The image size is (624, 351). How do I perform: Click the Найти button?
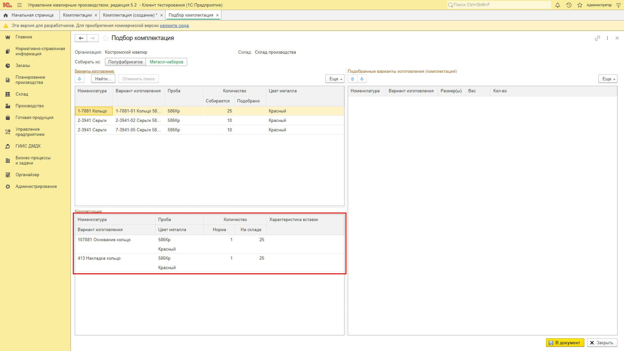coord(102,79)
